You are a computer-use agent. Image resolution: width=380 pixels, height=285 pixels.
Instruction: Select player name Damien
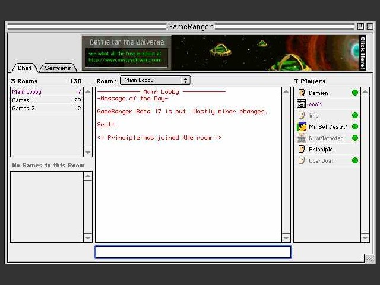coord(318,93)
